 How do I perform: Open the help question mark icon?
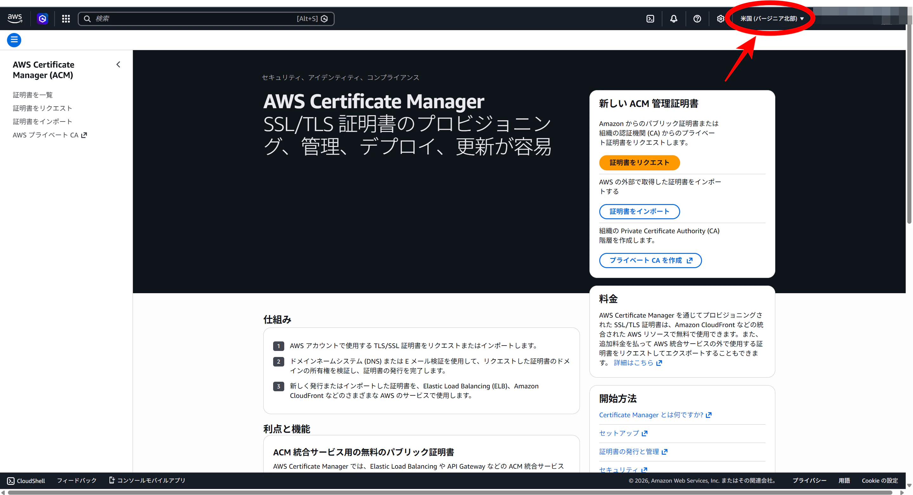click(x=697, y=18)
